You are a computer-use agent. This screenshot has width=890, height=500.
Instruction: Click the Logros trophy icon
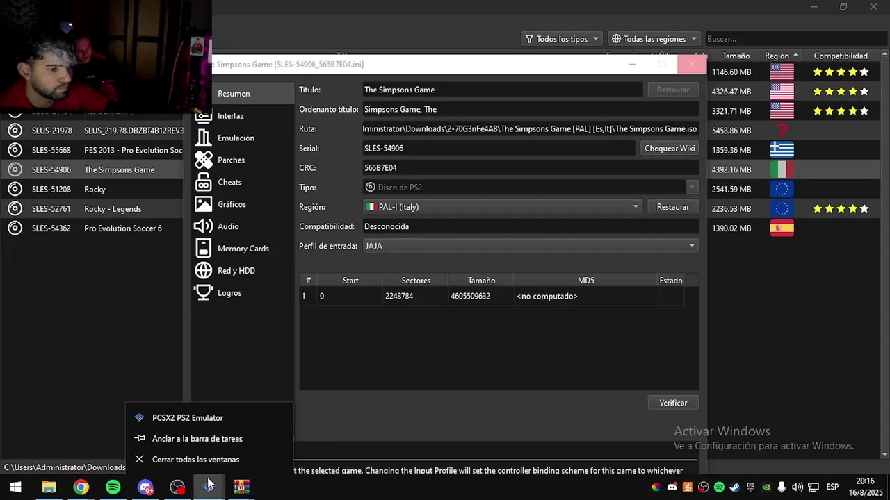tap(204, 293)
